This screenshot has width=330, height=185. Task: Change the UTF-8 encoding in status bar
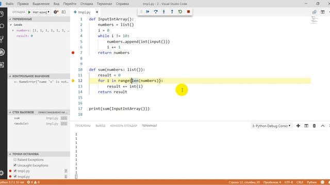click(x=289, y=182)
